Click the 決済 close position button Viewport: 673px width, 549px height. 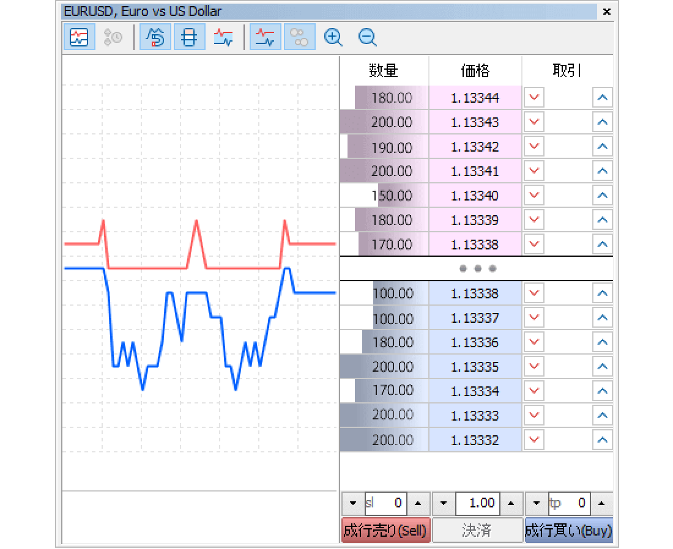pos(477,531)
